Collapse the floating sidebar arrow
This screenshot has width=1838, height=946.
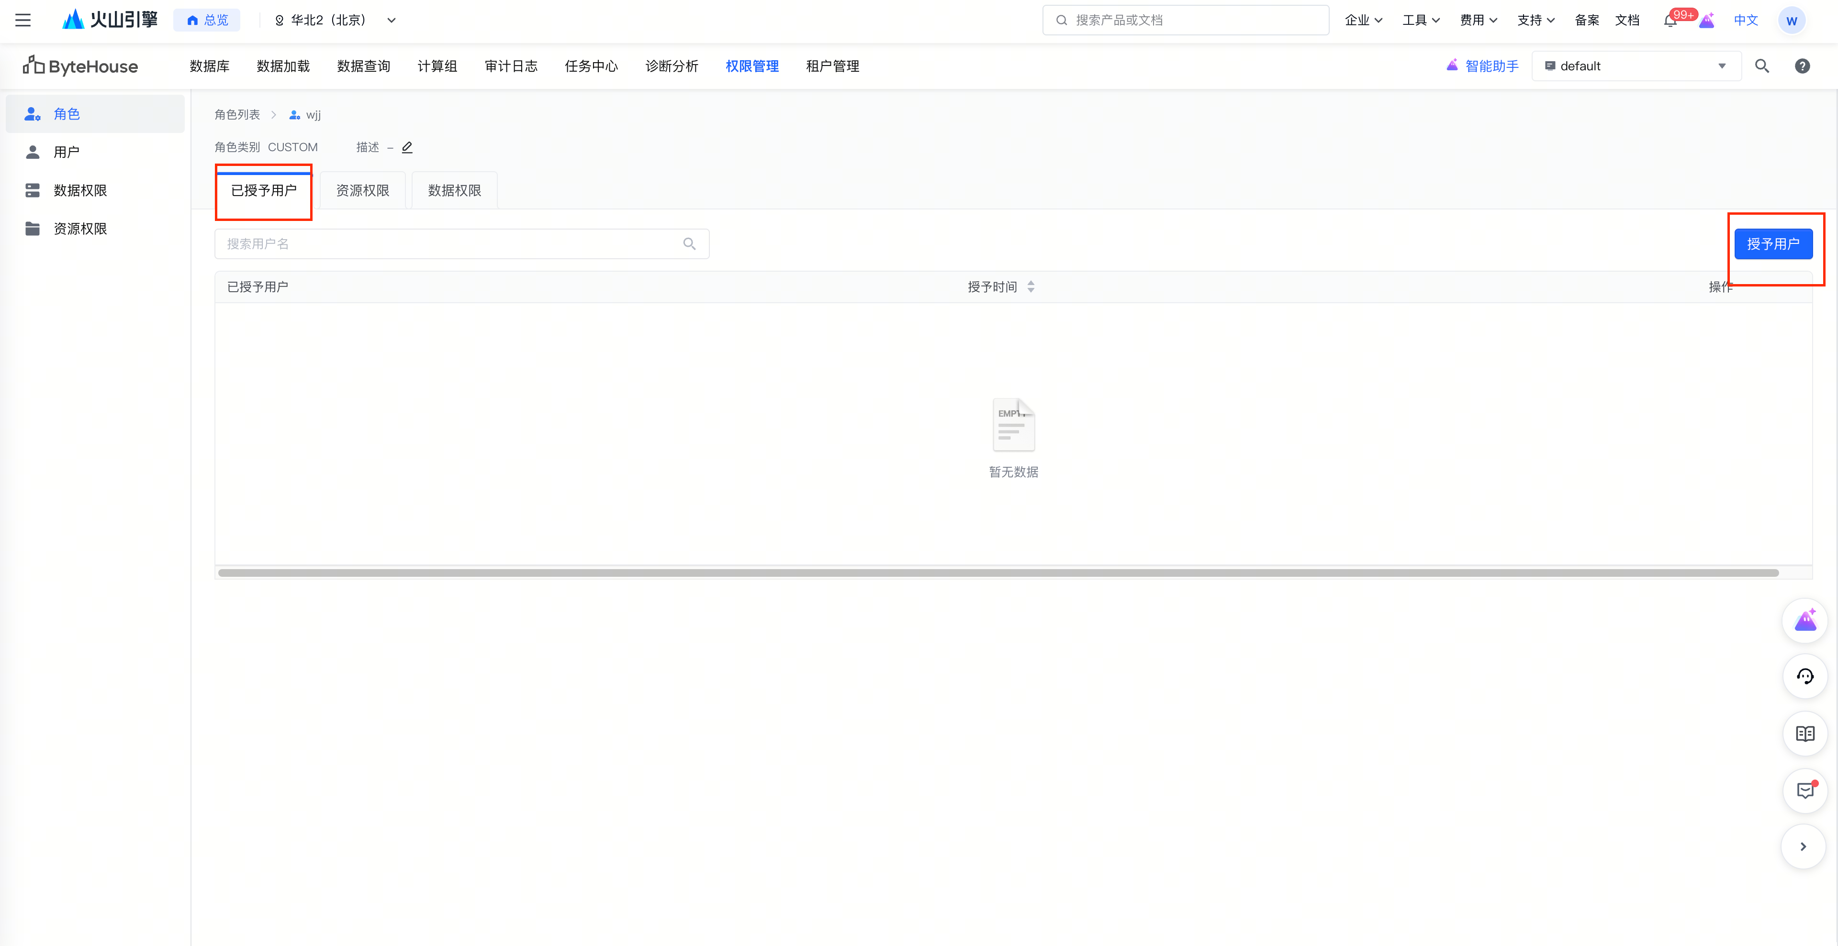[x=1803, y=846]
